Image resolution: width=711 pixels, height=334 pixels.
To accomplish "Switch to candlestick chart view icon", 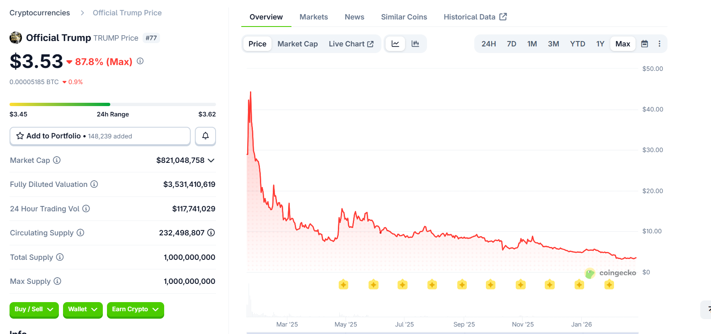I will 415,44.
